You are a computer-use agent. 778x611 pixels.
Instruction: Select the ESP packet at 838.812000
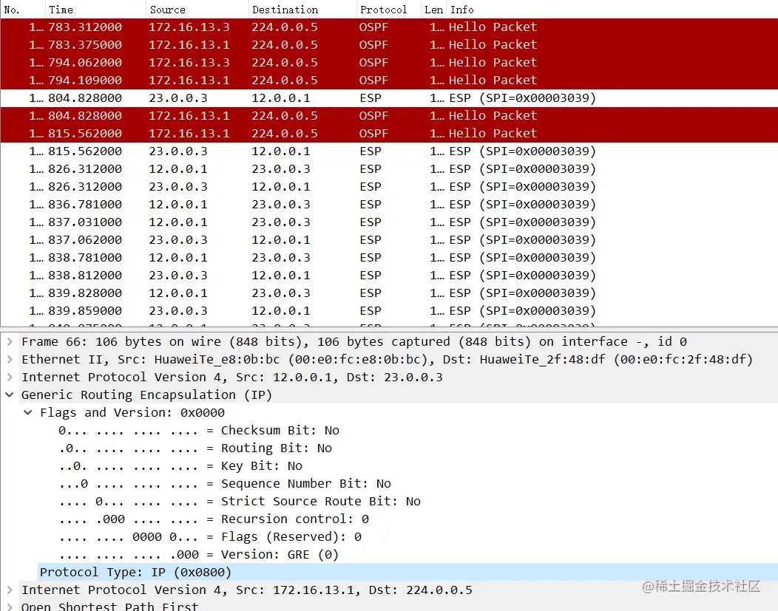(389, 276)
